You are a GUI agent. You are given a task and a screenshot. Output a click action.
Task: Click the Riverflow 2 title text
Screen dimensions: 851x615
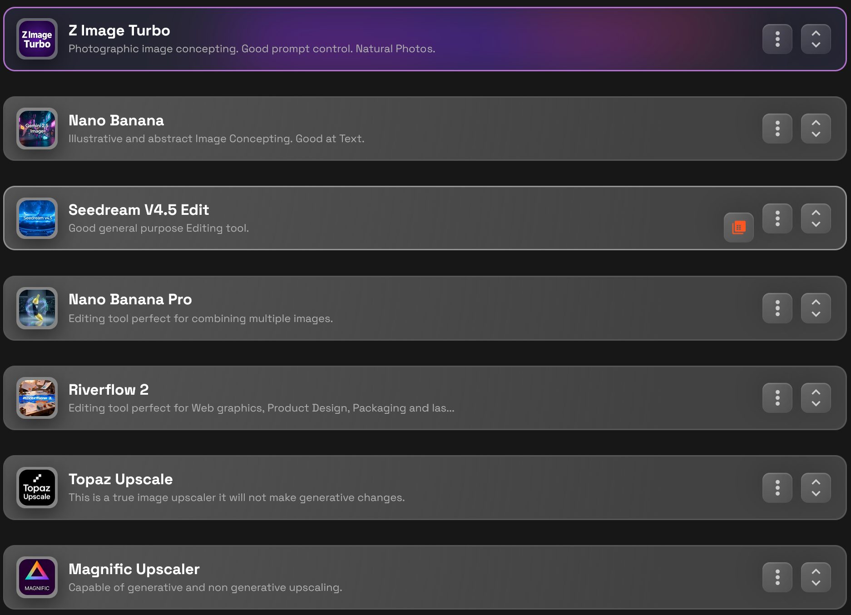(109, 390)
